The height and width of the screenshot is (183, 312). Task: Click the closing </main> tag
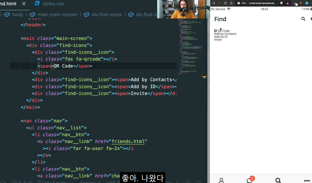(30, 107)
